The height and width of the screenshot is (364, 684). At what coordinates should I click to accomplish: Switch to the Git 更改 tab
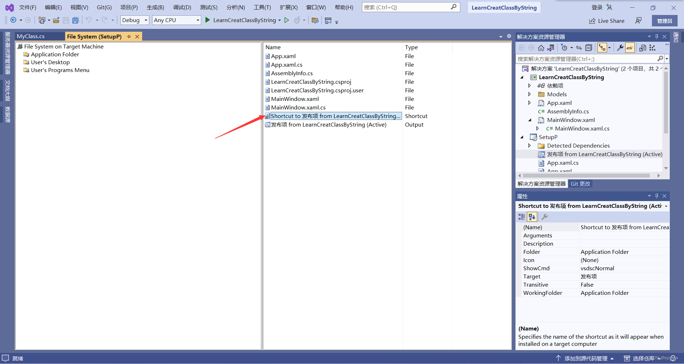pyautogui.click(x=580, y=184)
